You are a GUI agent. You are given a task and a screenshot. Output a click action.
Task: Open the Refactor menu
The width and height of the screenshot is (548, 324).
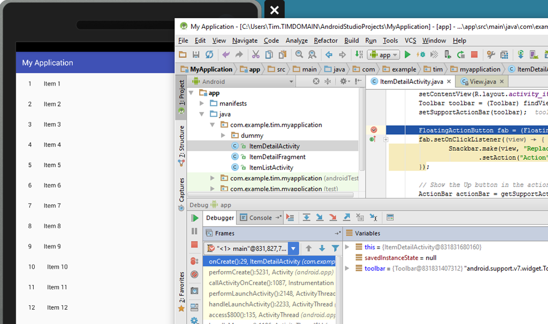[x=326, y=41]
